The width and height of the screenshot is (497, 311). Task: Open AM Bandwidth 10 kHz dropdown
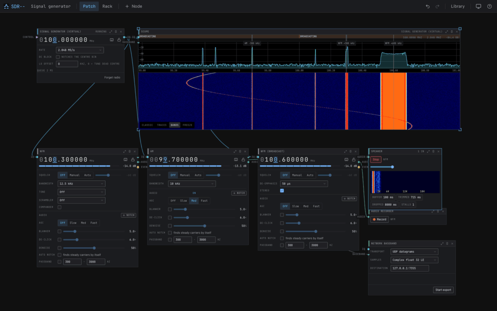click(192, 183)
